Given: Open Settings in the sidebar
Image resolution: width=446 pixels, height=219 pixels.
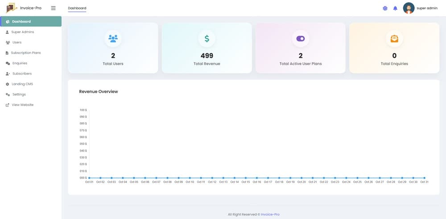Looking at the screenshot, I should [x=19, y=95].
